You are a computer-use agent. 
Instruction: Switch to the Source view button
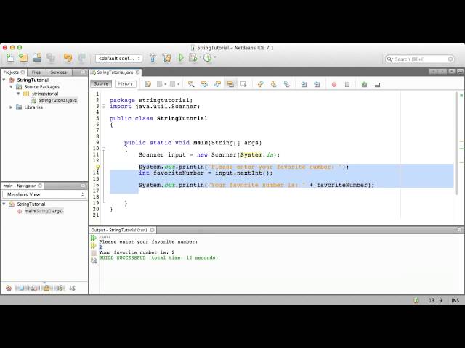tap(101, 84)
